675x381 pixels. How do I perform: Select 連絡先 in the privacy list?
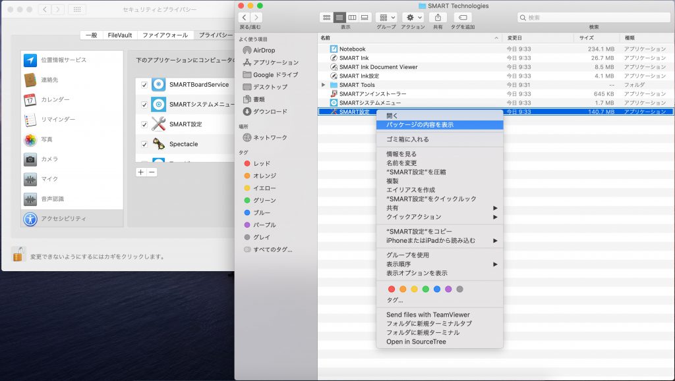[x=72, y=80]
